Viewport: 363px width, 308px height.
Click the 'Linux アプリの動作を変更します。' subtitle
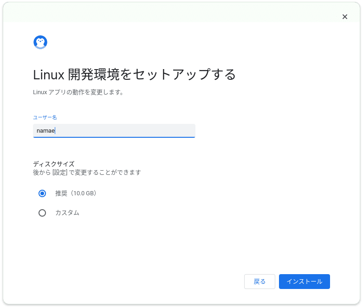tap(78, 92)
